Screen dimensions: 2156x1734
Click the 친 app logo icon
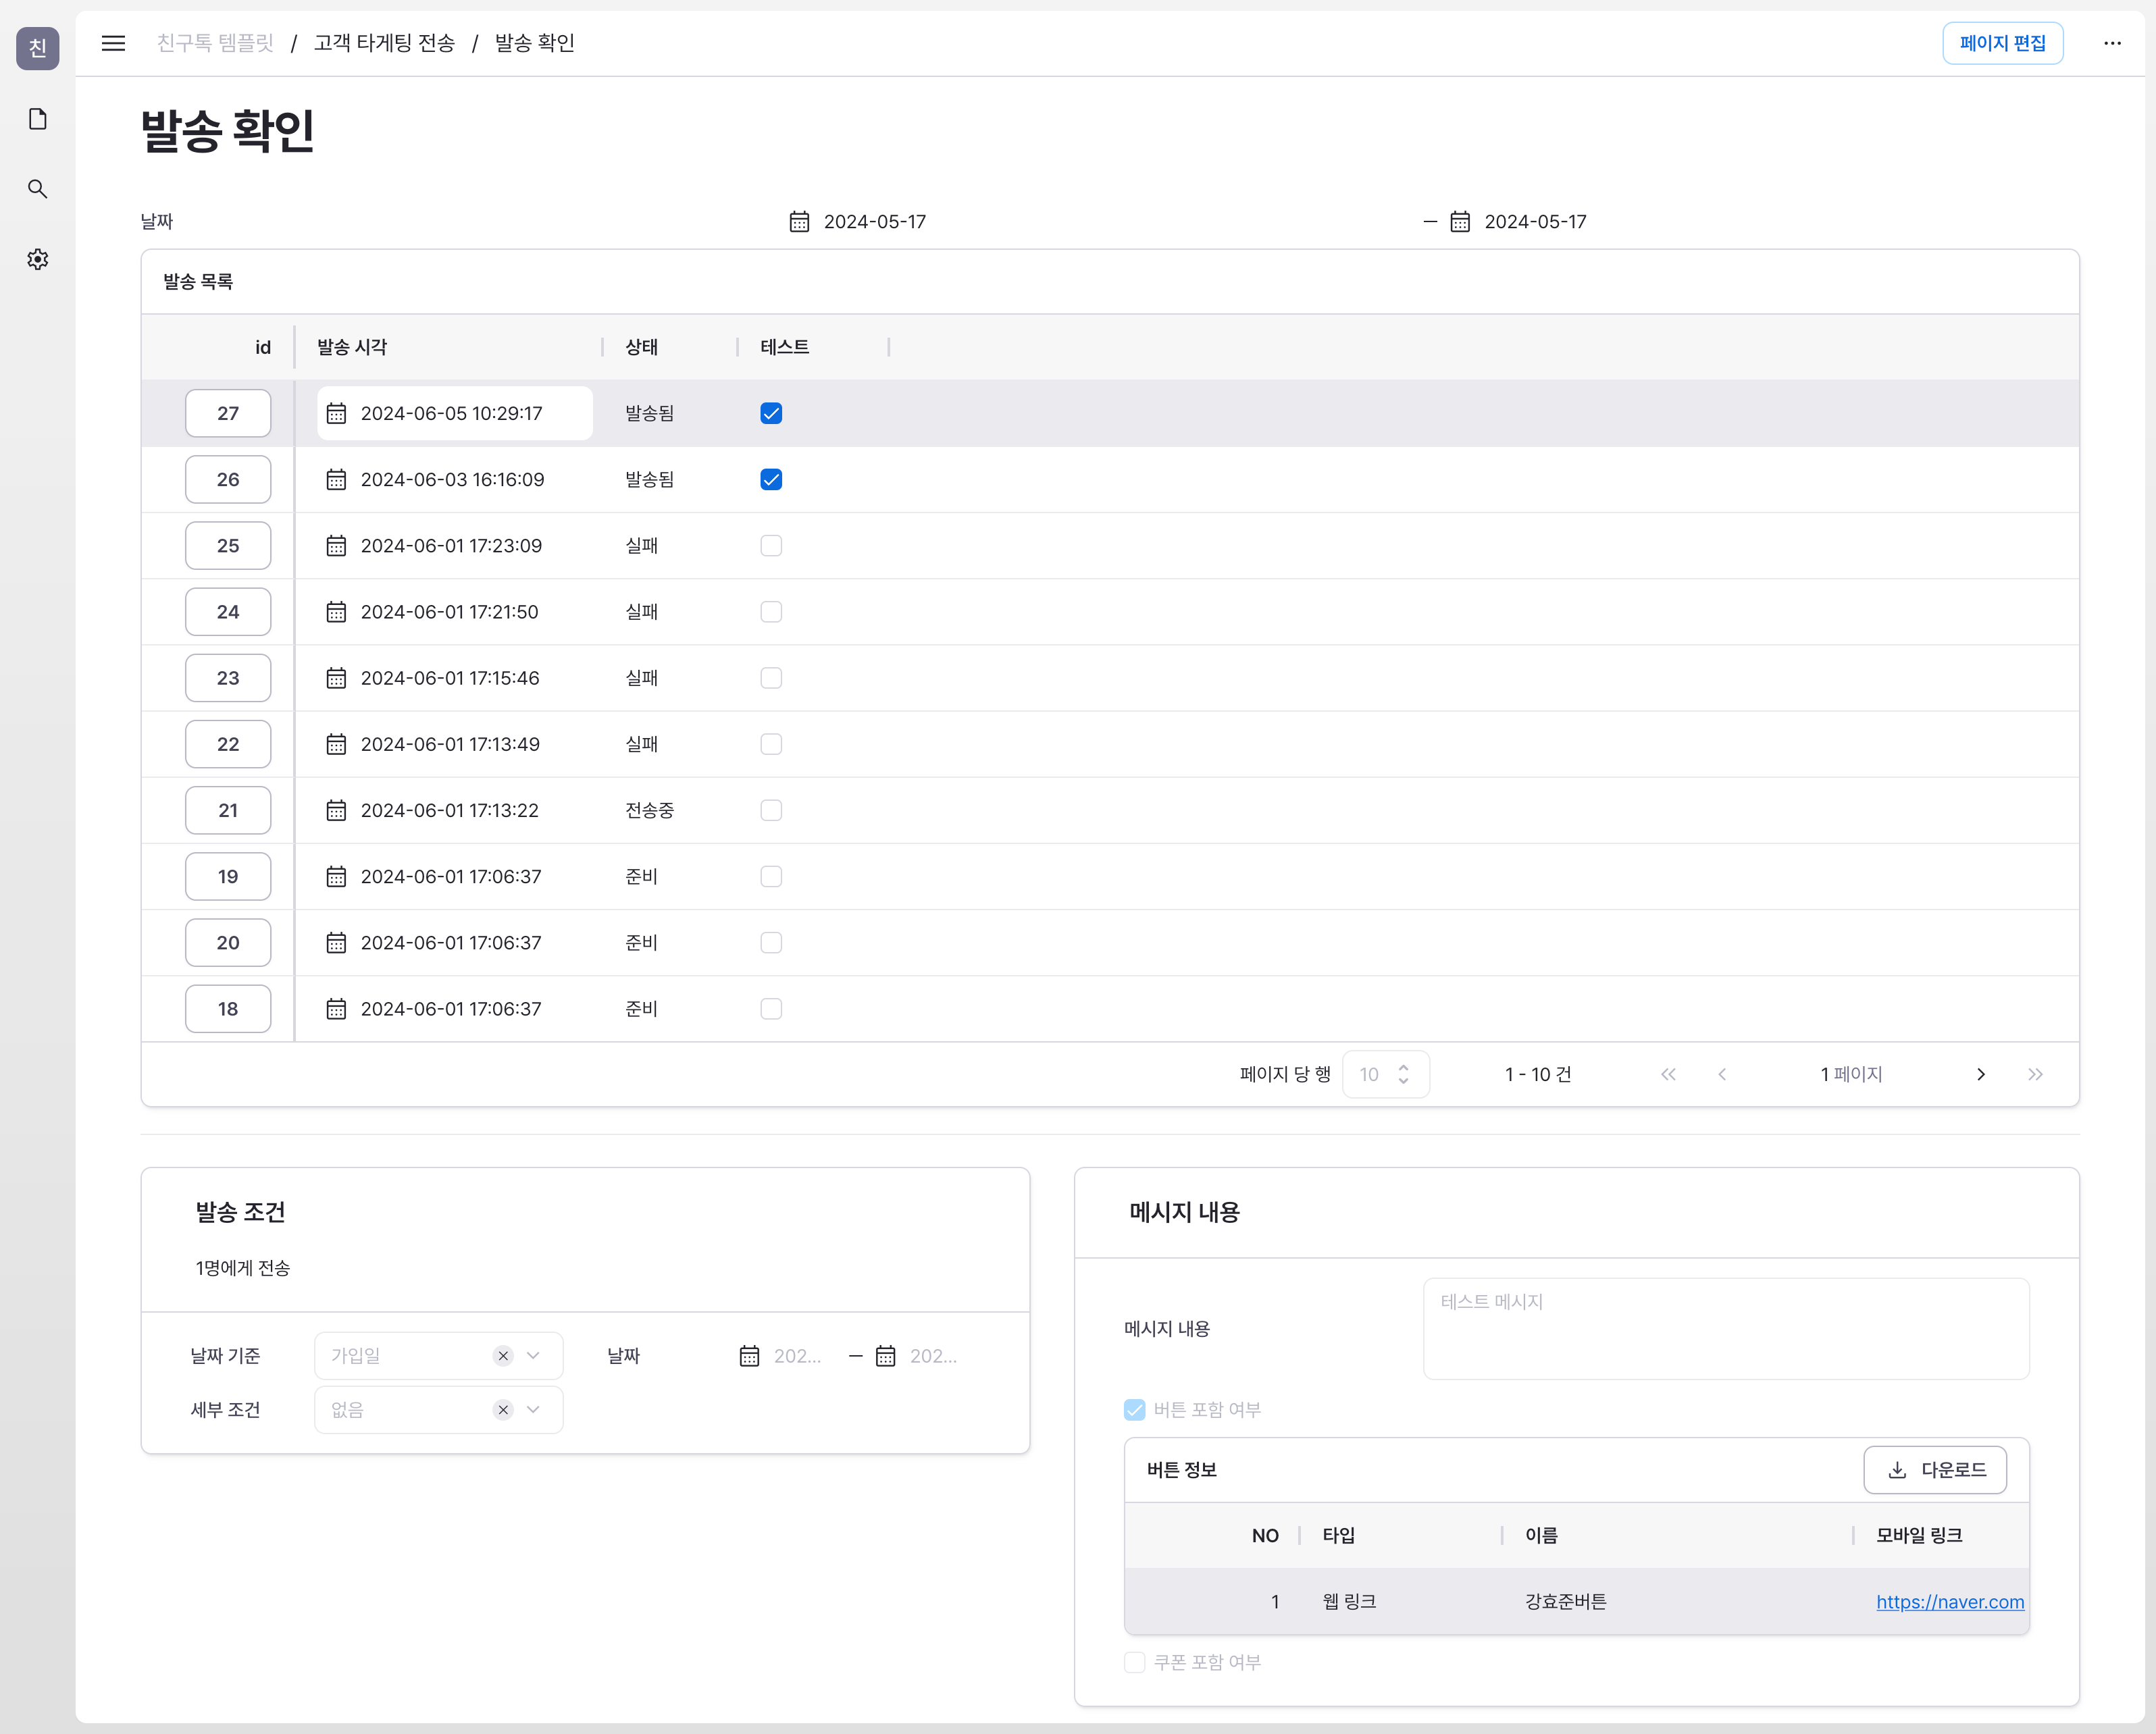point(38,48)
